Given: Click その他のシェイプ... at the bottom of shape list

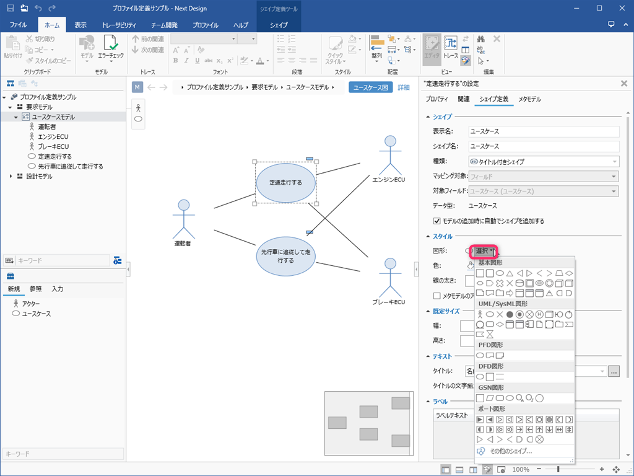Looking at the screenshot, I should click(x=511, y=451).
